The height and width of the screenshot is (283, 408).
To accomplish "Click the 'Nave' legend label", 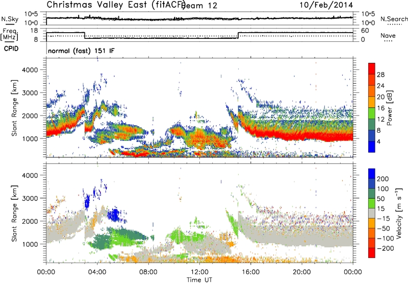I will coord(388,35).
